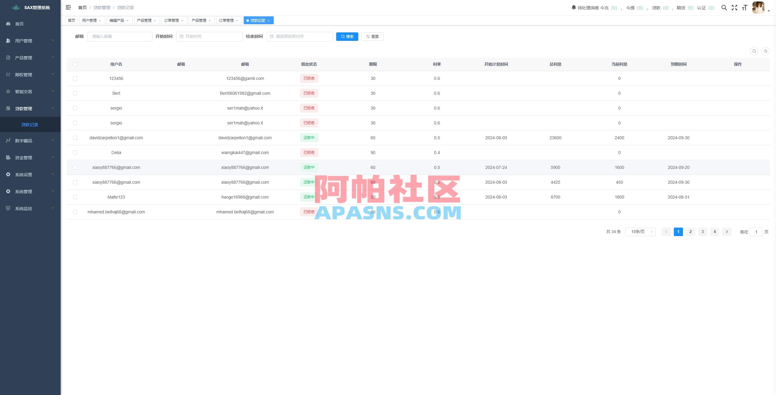The width and height of the screenshot is (776, 395).
Task: Open the global search magnifier icon
Action: (x=724, y=8)
